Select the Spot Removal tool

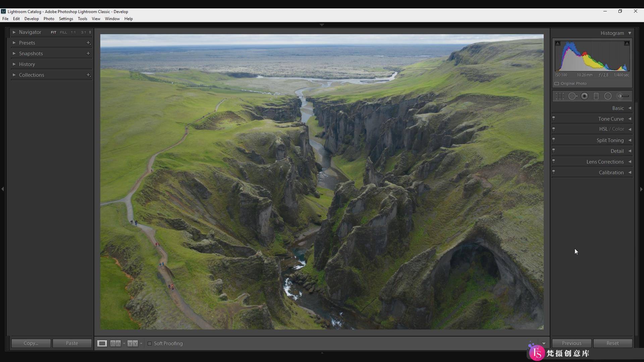coord(573,96)
